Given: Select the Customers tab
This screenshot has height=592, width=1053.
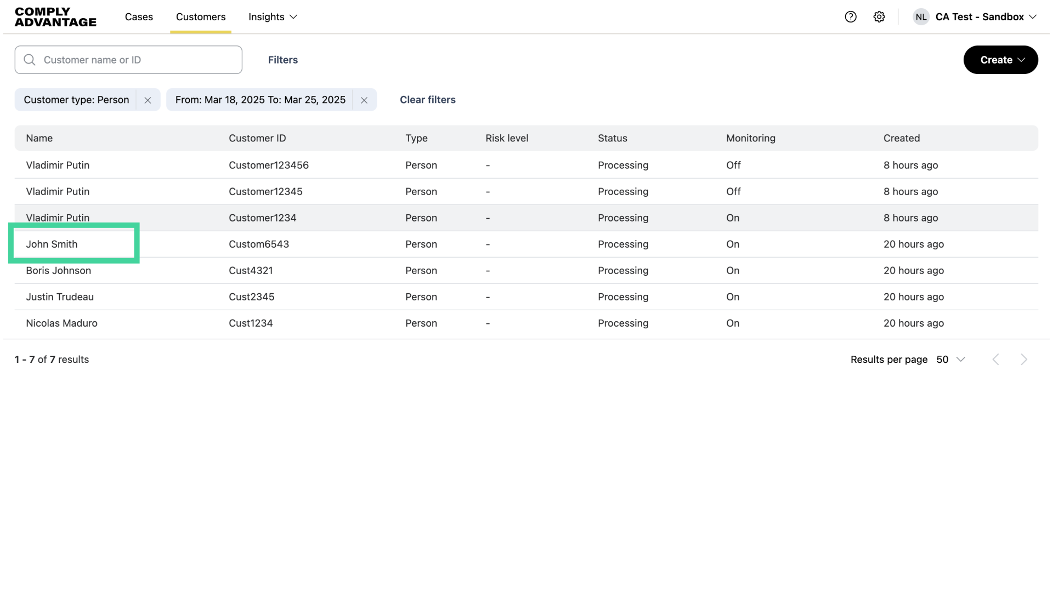Looking at the screenshot, I should (x=201, y=17).
